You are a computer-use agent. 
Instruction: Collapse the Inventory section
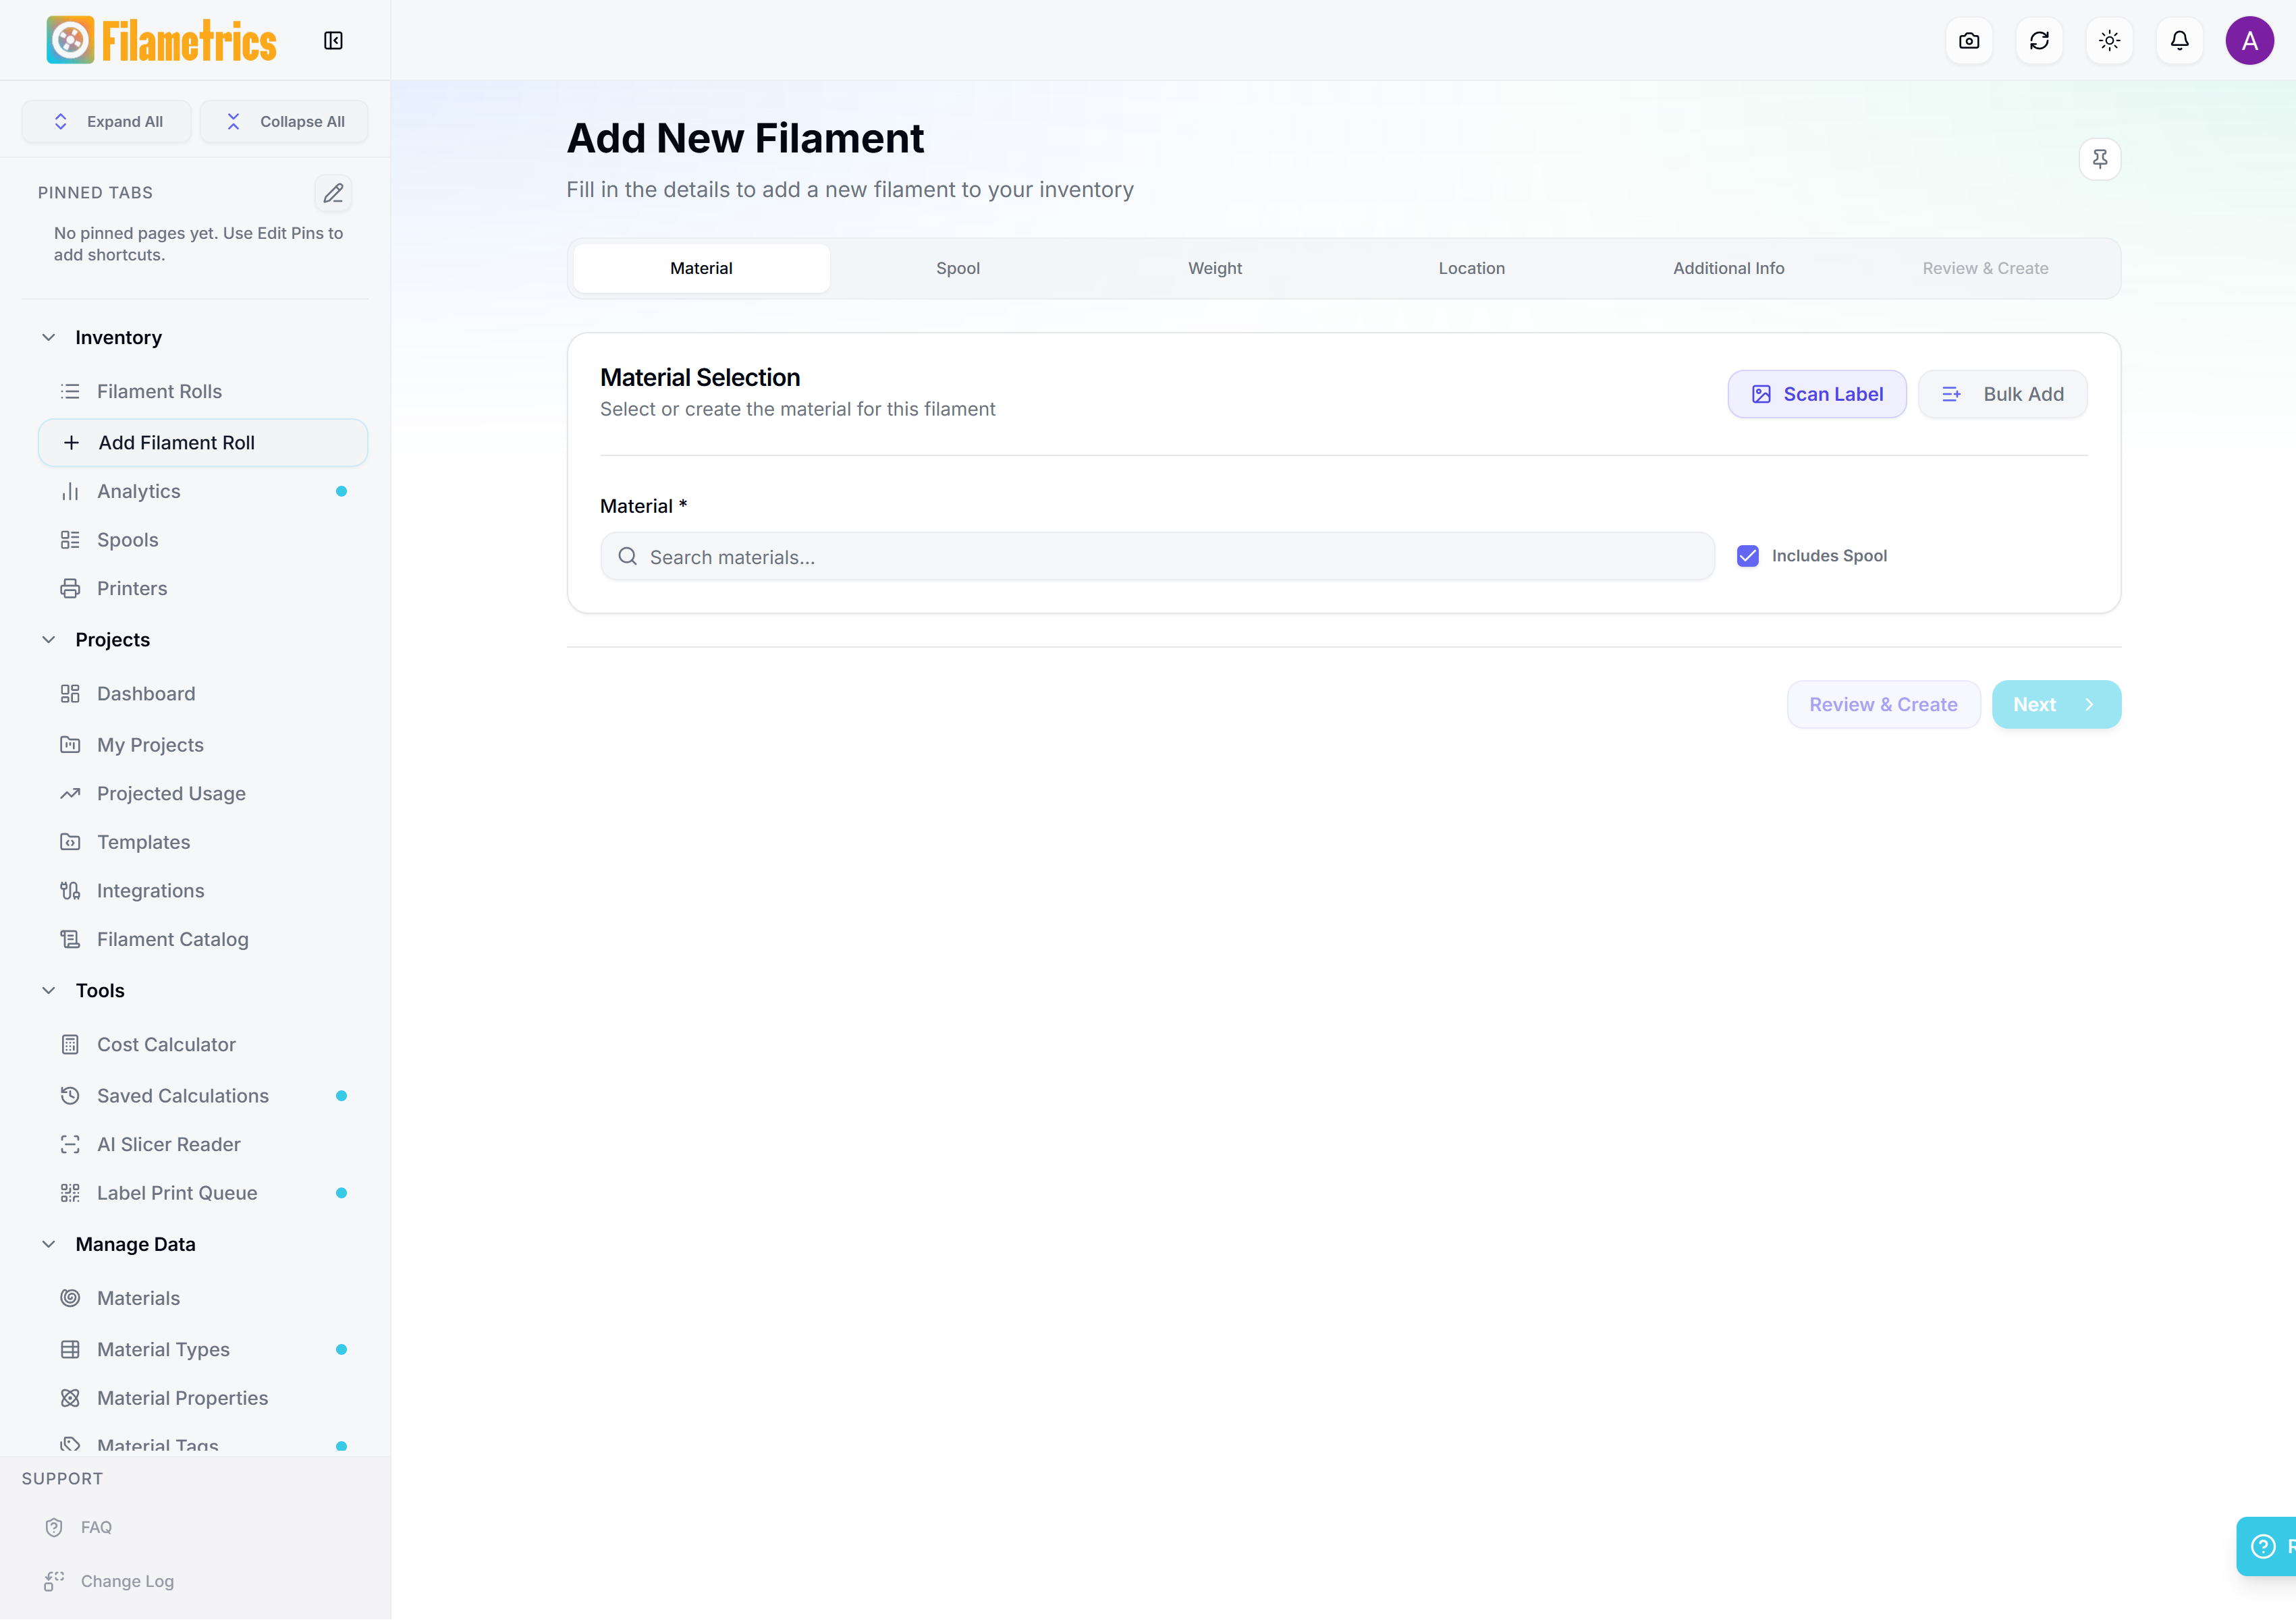click(48, 337)
